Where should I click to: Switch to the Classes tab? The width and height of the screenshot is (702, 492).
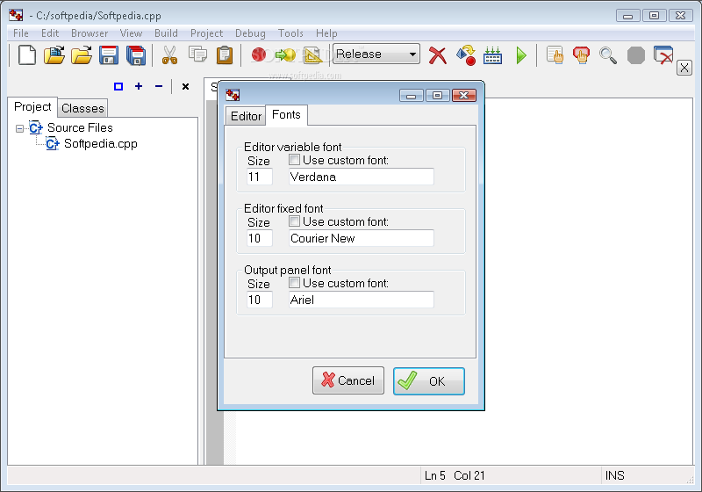pos(82,108)
